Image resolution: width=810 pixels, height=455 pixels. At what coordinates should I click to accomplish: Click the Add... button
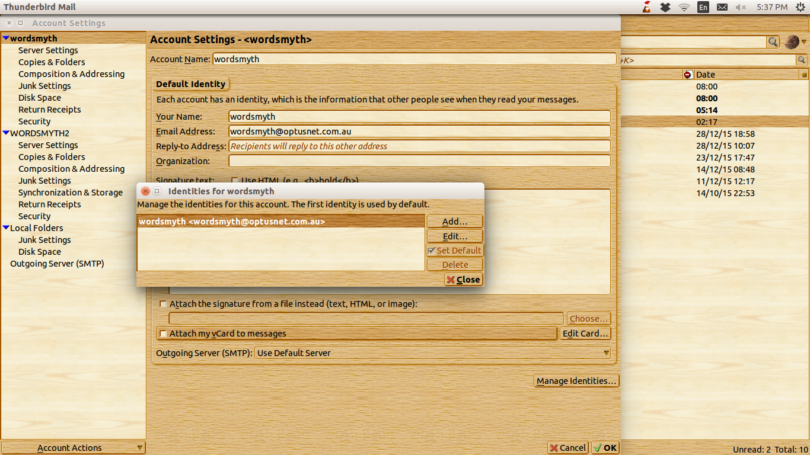coord(455,222)
